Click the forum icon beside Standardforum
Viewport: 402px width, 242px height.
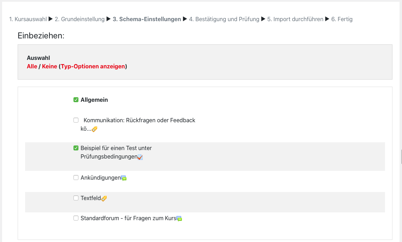point(179,218)
